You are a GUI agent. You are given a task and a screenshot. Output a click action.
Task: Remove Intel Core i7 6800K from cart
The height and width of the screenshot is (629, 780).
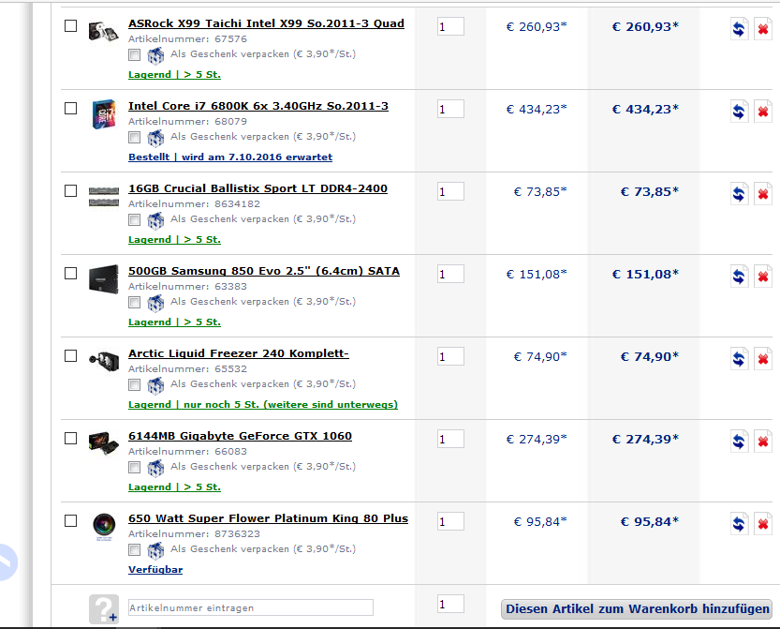762,112
